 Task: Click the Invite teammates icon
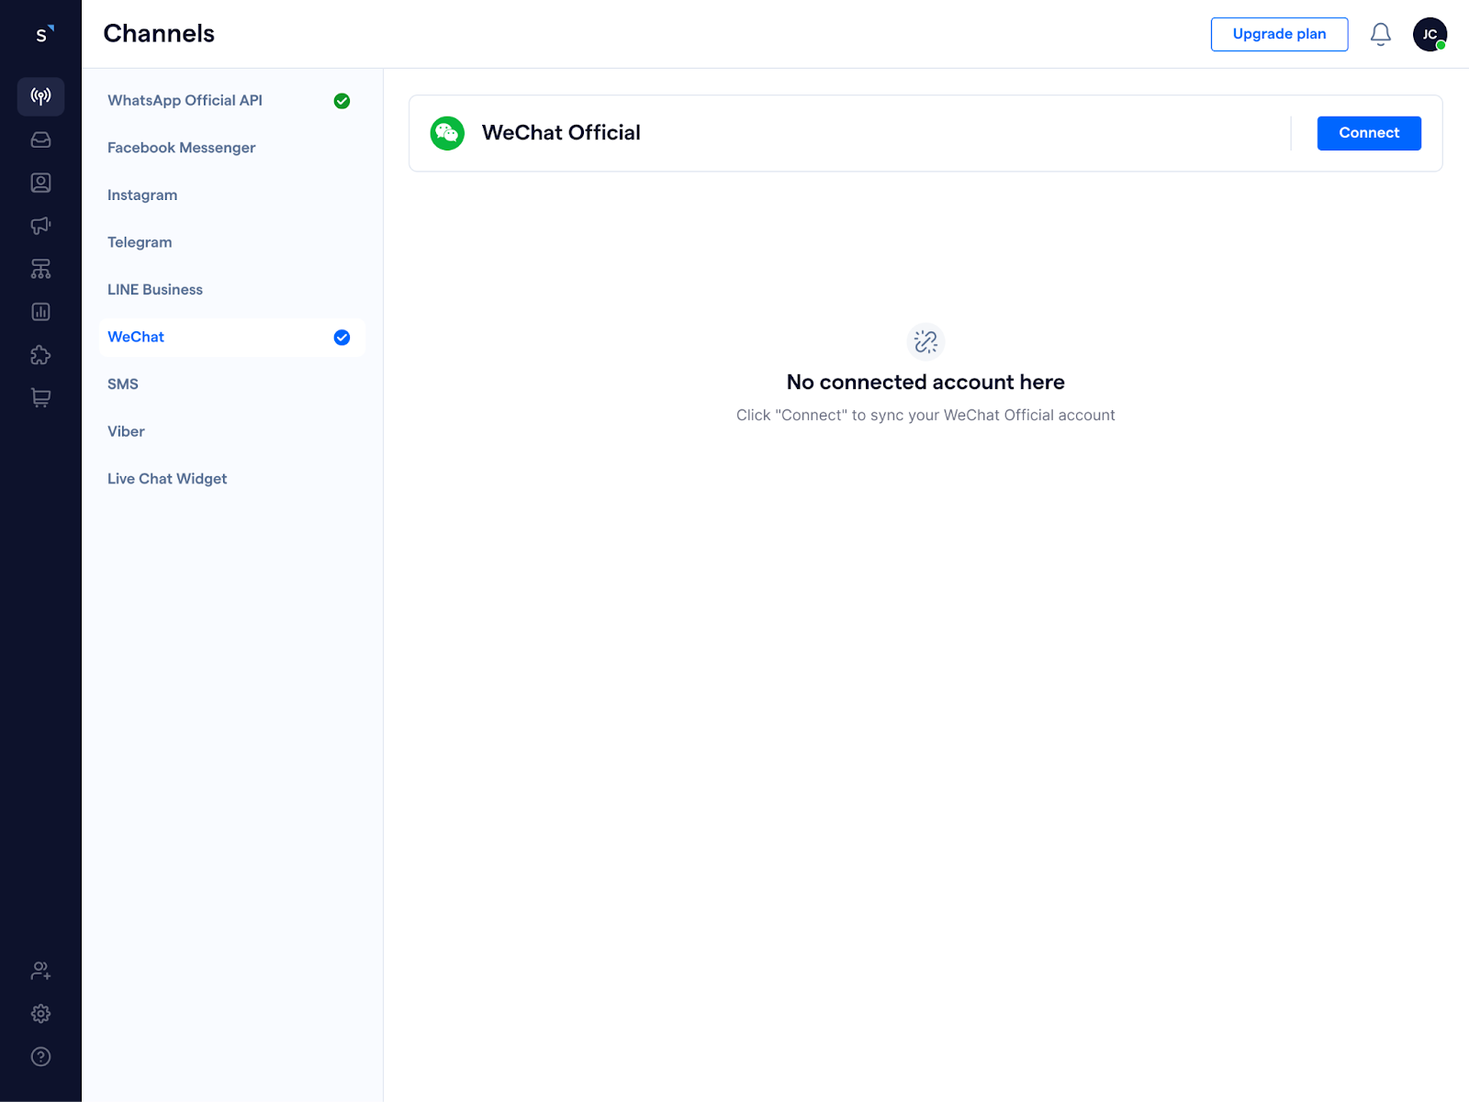[40, 970]
